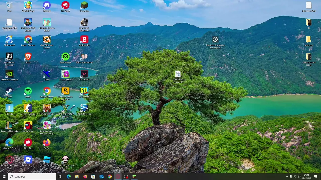Select the Ultimate Chicken Horse icon
321x180 pixels.
click(x=47, y=25)
